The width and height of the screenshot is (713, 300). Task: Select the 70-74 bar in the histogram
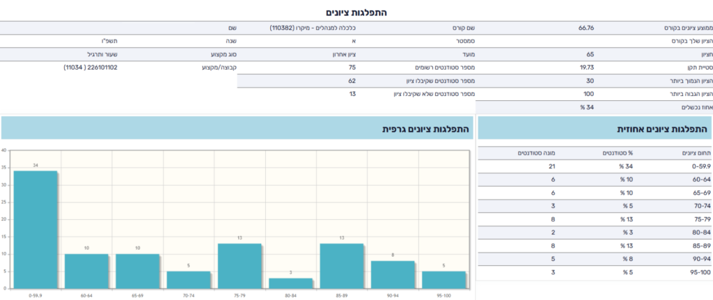188,279
